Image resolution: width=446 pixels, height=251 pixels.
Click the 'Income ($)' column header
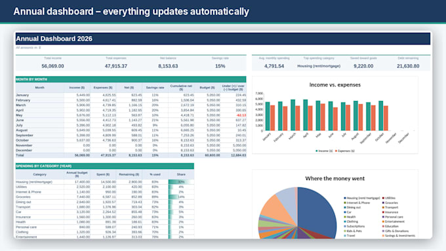[x=77, y=88]
